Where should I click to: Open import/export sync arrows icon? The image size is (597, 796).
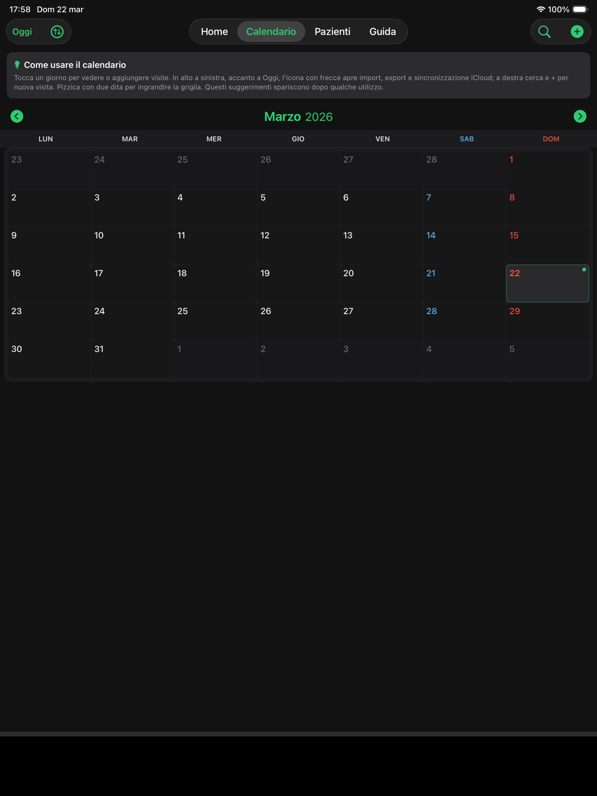pyautogui.click(x=57, y=32)
